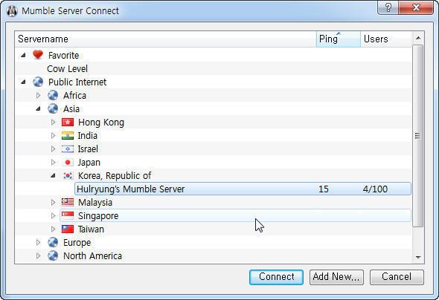Viewport: 439px width, 300px height.
Task: Sort by the Users column header
Action: [386, 39]
